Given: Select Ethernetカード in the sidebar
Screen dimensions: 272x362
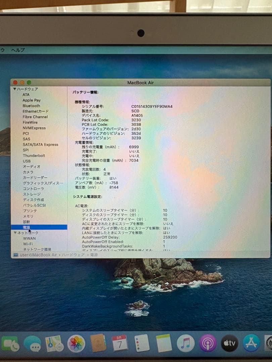Looking at the screenshot, I should point(35,111).
